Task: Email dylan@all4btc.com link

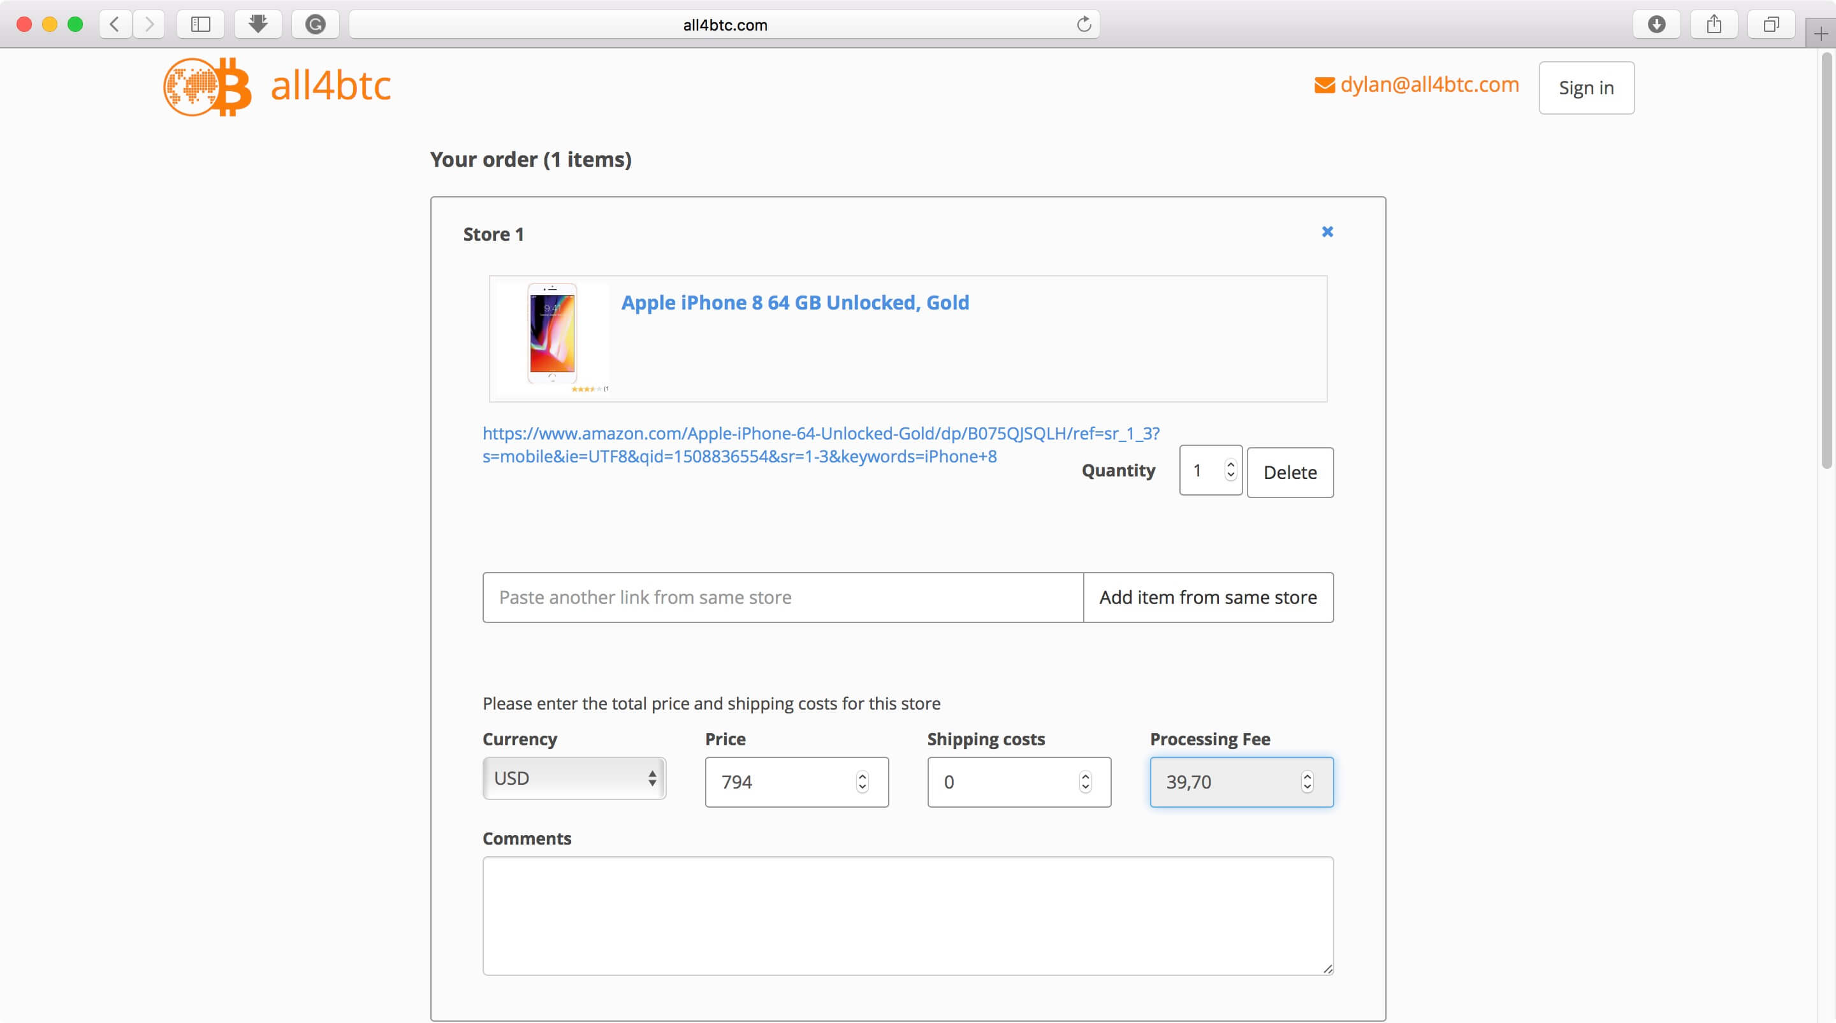Action: (x=1429, y=84)
